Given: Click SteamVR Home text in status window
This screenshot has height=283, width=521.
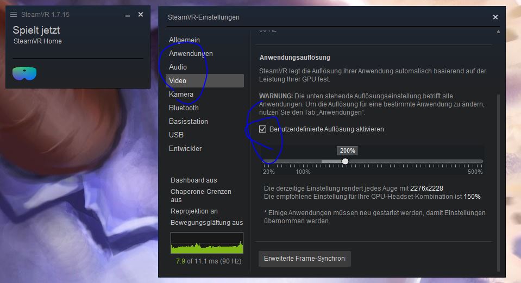Looking at the screenshot, I should (37, 41).
